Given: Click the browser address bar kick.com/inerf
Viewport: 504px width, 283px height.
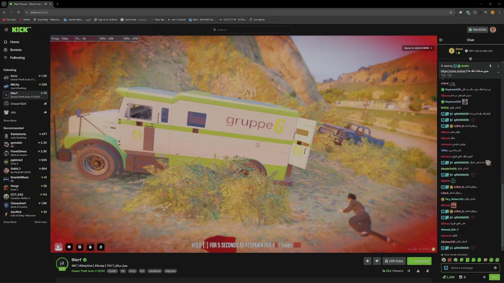Looking at the screenshot, I should [x=236, y=12].
